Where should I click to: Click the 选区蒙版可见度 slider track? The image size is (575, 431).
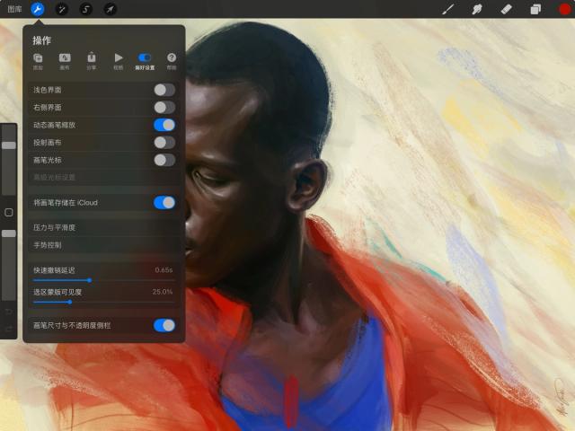[x=103, y=303]
